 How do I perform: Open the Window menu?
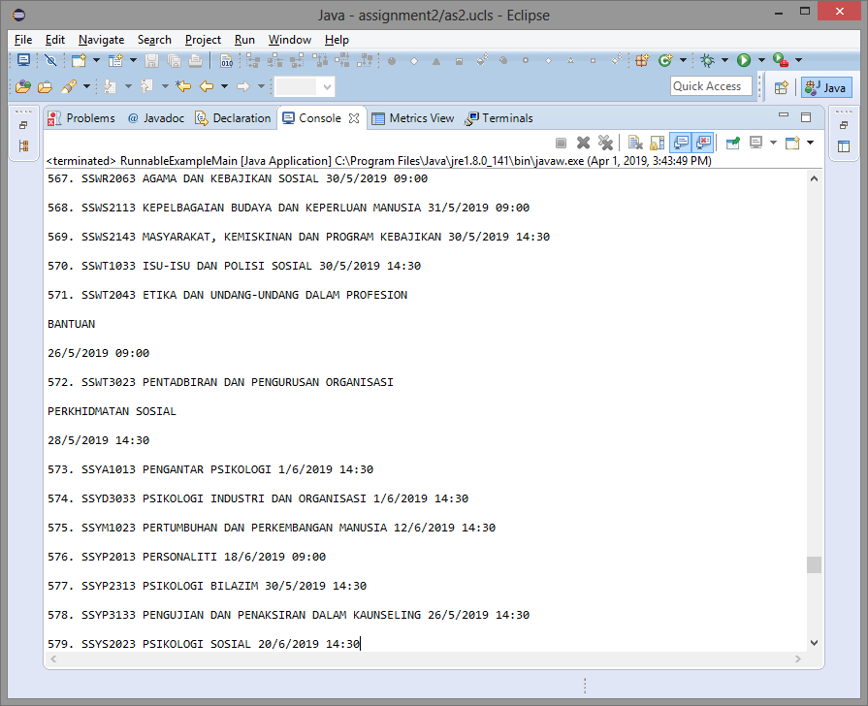(290, 40)
